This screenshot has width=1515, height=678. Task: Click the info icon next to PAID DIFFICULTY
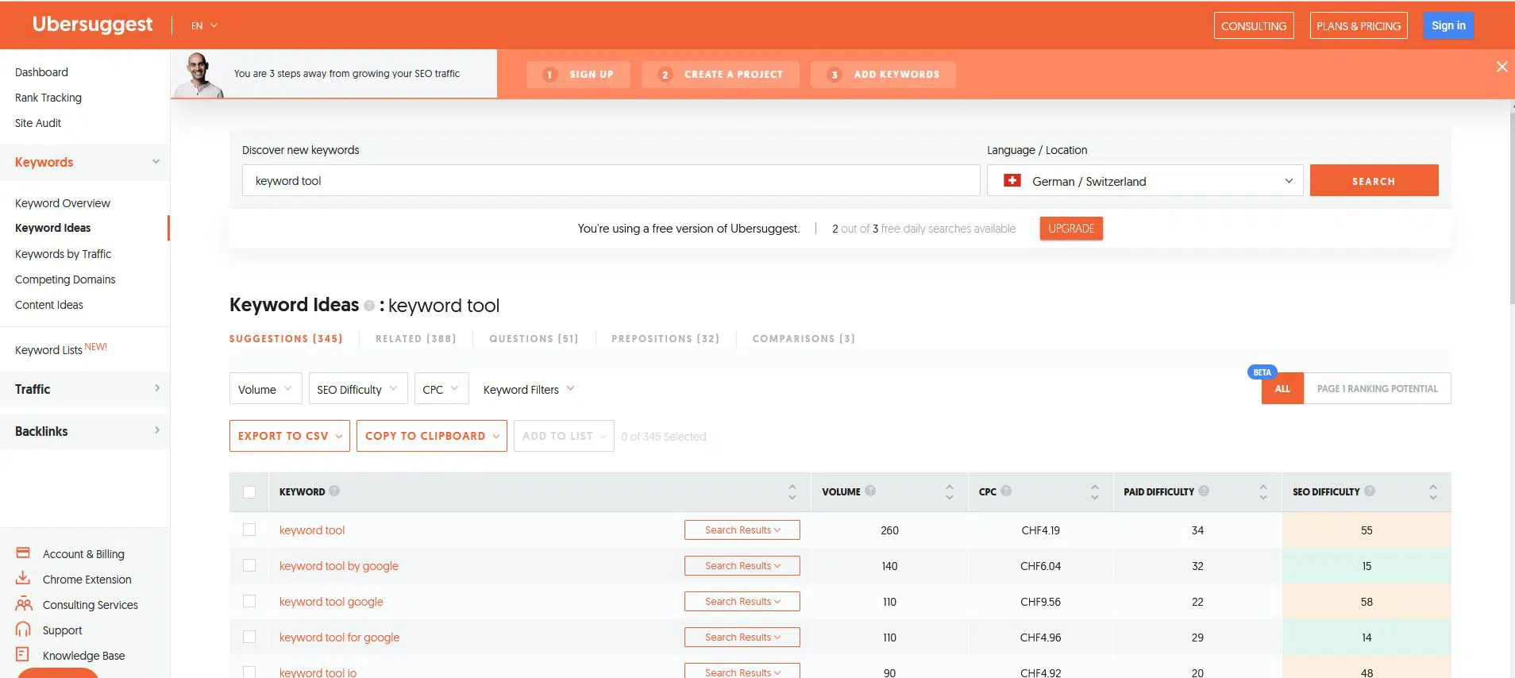click(x=1204, y=491)
